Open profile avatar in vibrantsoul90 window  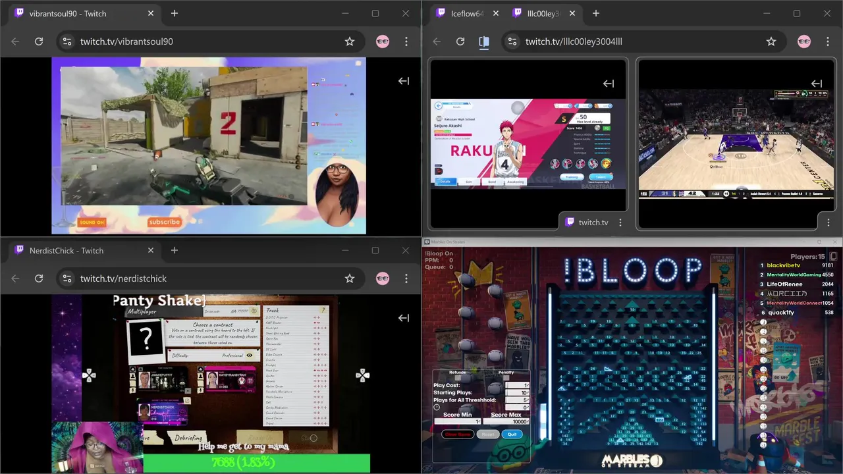383,41
